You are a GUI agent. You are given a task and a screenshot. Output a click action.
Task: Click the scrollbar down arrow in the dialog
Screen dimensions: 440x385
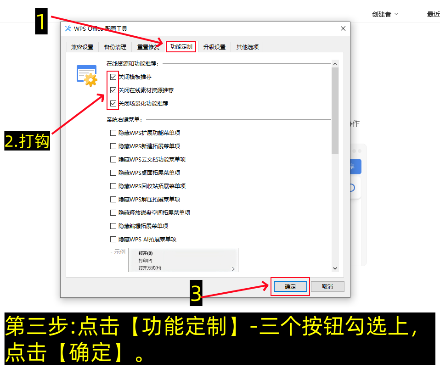[335, 268]
